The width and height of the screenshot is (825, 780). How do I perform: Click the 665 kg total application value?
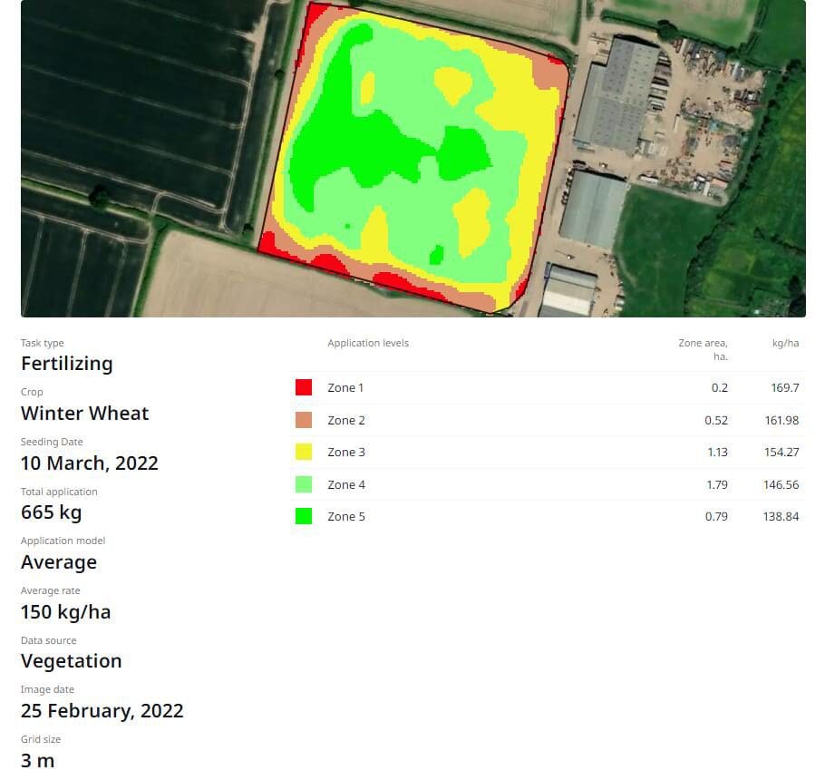pyautogui.click(x=52, y=512)
